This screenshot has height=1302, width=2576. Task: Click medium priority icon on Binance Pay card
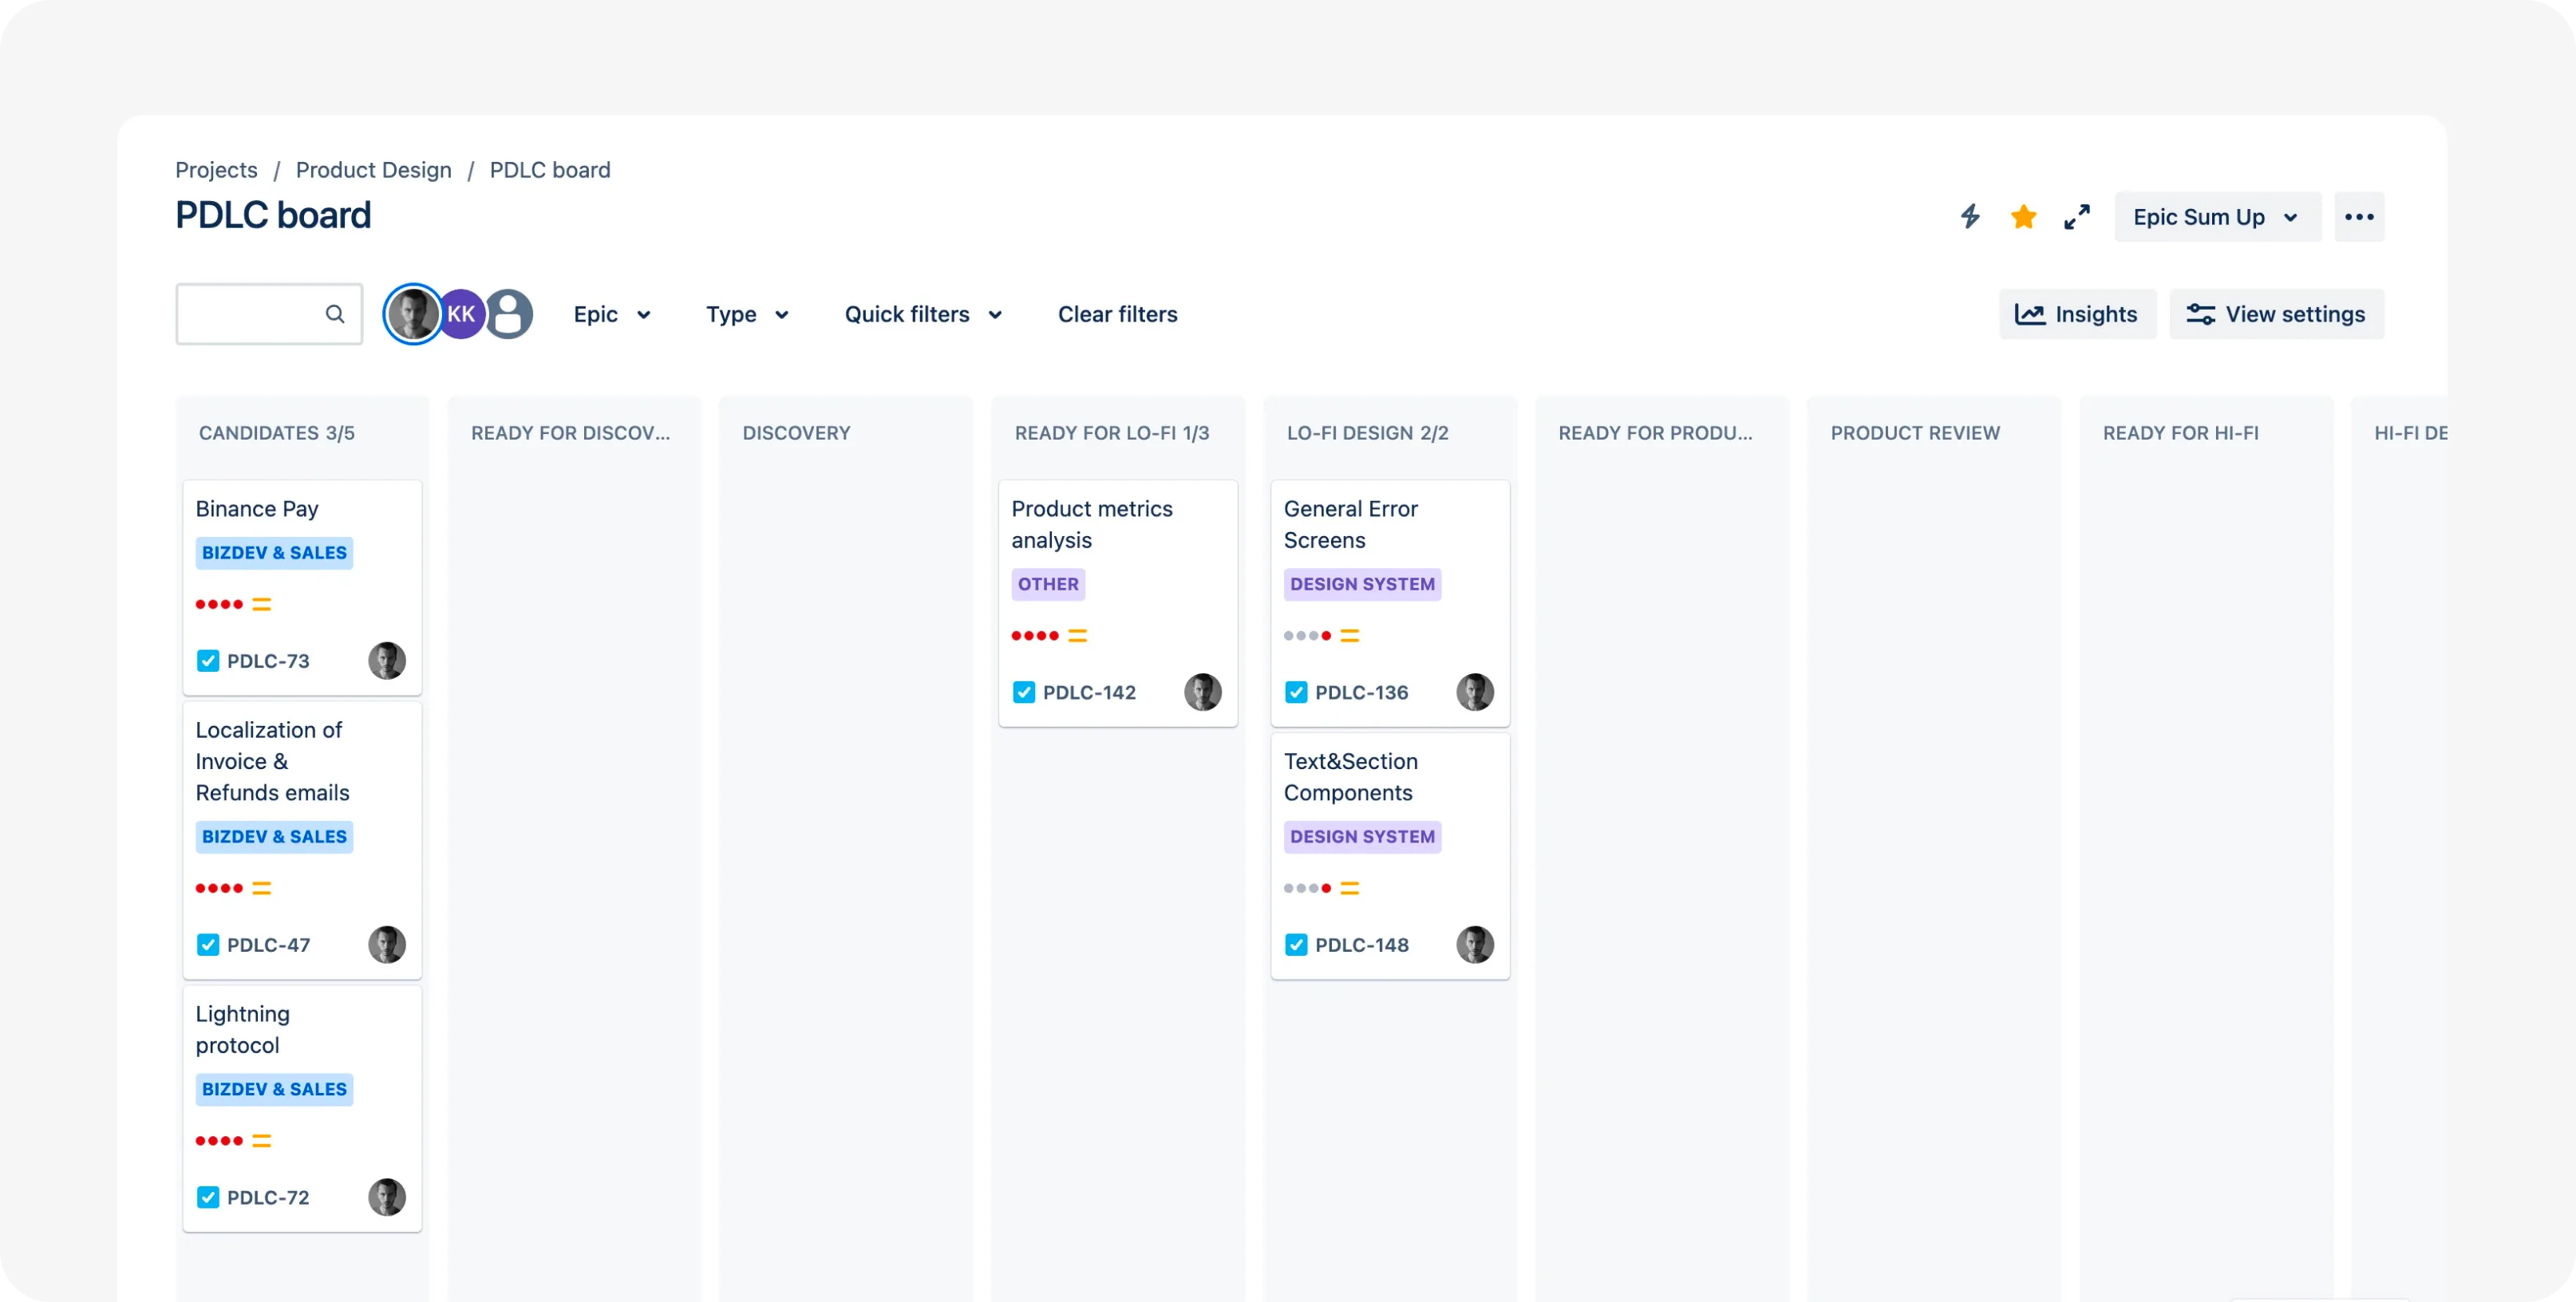[x=262, y=604]
